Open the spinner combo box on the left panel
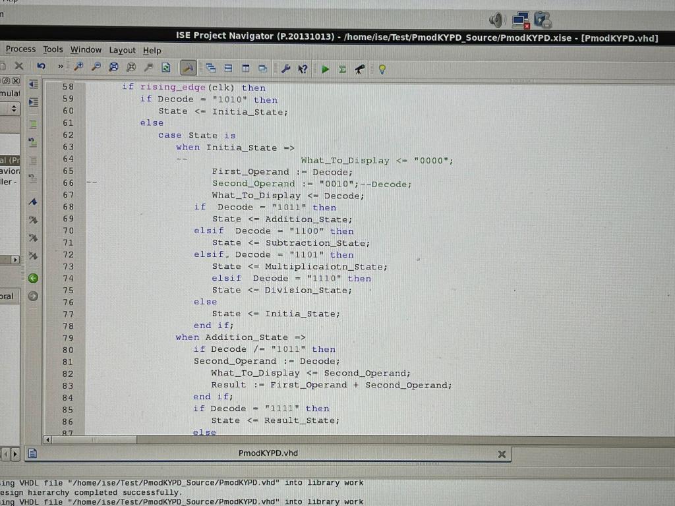The width and height of the screenshot is (675, 506). point(13,109)
